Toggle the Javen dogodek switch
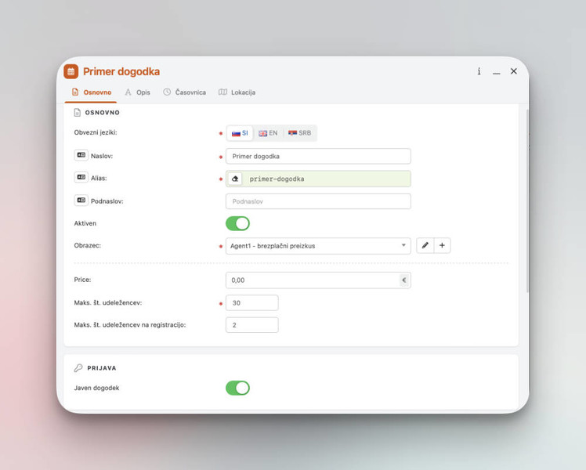The width and height of the screenshot is (586, 470). click(237, 388)
